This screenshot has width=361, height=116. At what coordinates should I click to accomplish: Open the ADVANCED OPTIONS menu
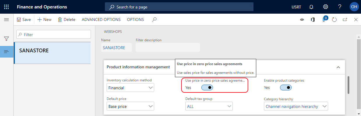point(101,19)
